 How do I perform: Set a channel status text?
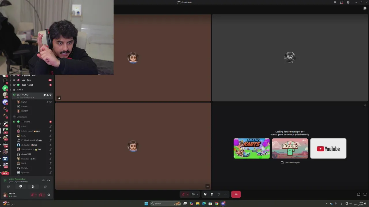25,98
